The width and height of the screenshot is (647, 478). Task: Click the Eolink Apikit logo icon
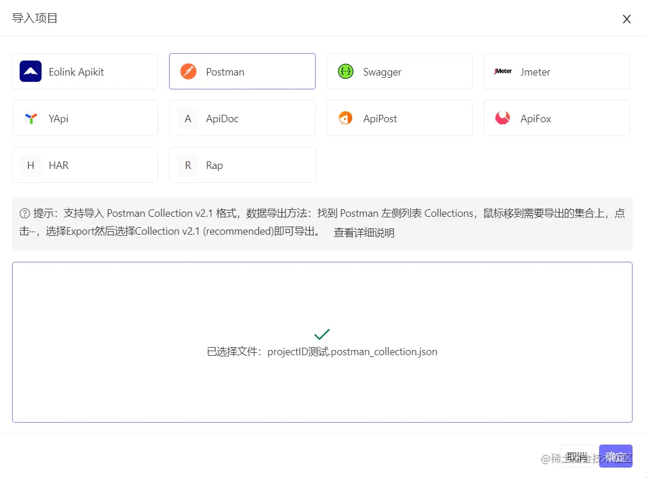(x=31, y=71)
